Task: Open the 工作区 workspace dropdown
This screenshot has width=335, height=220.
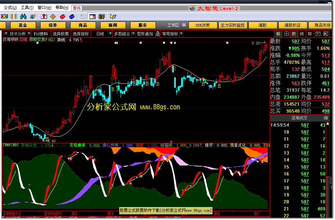Action: [184, 25]
